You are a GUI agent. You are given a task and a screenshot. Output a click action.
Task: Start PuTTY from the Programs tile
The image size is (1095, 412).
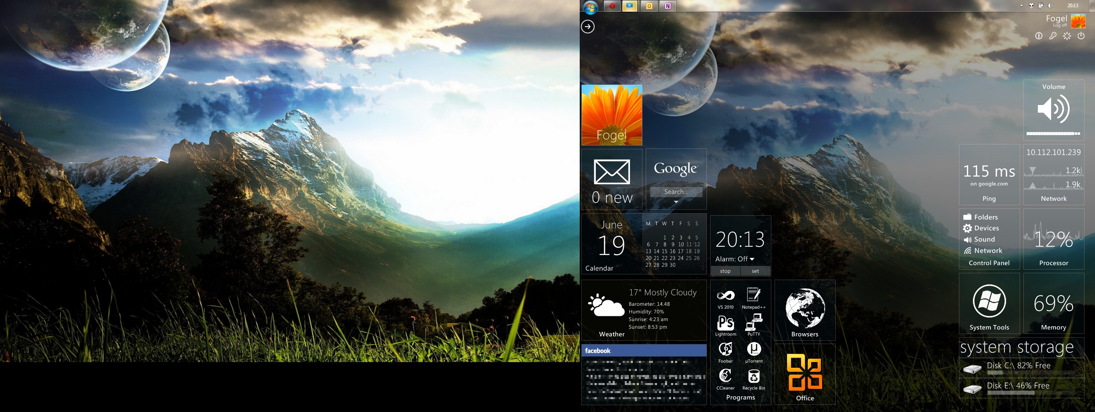point(753,323)
